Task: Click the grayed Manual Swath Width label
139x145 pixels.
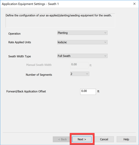Action: [x=39, y=65]
